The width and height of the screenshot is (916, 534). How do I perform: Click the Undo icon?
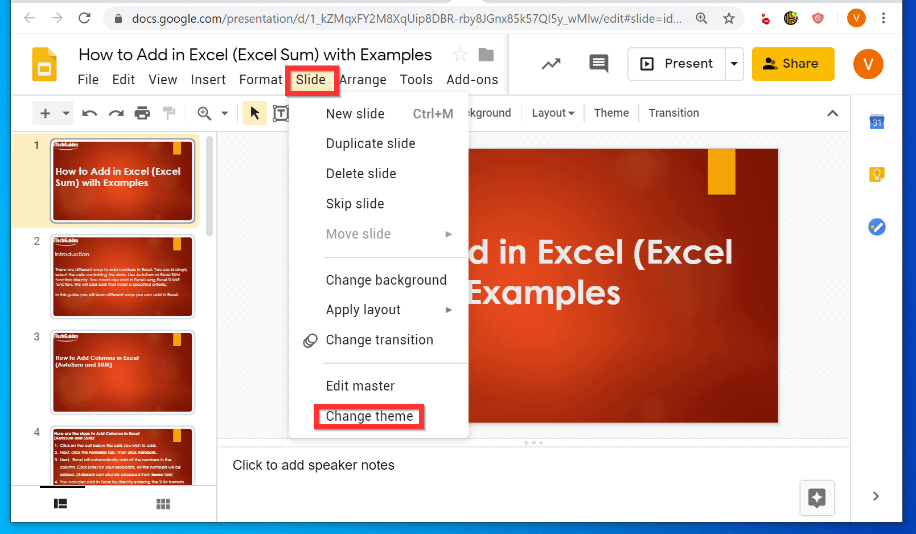coord(89,113)
